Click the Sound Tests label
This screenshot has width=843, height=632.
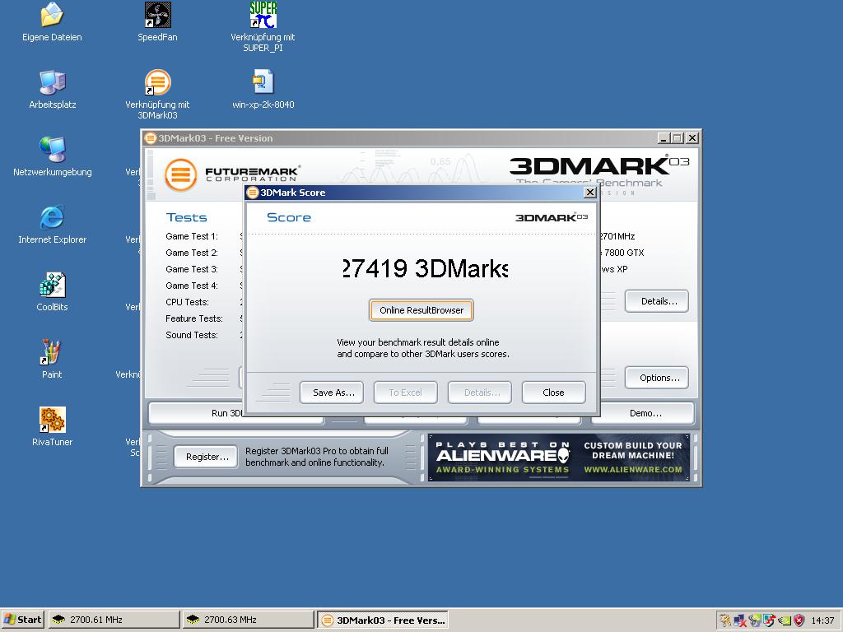[x=192, y=335]
